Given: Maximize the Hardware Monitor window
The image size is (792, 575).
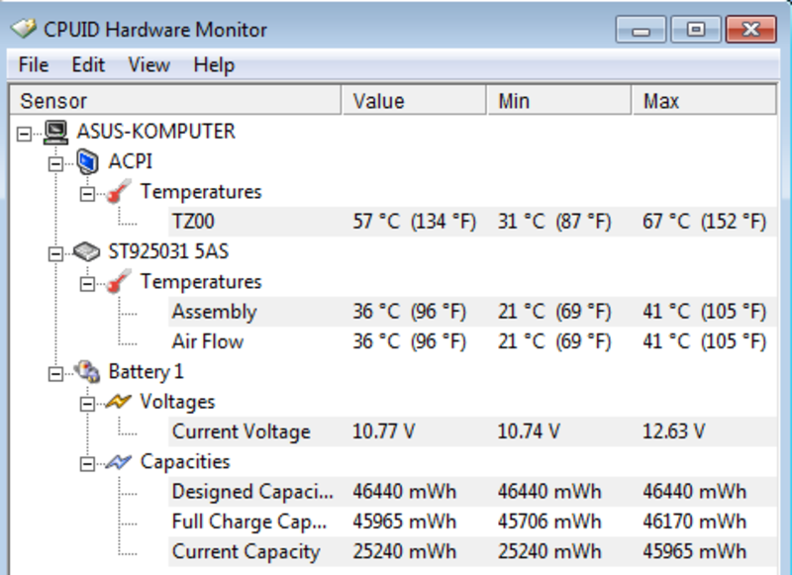Looking at the screenshot, I should [696, 30].
